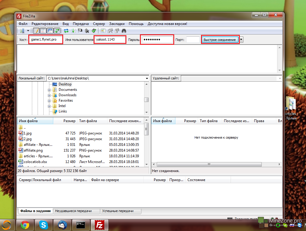Switch to the Неудавшиеся передачи tab
The image size is (306, 231).
[x=77, y=211]
